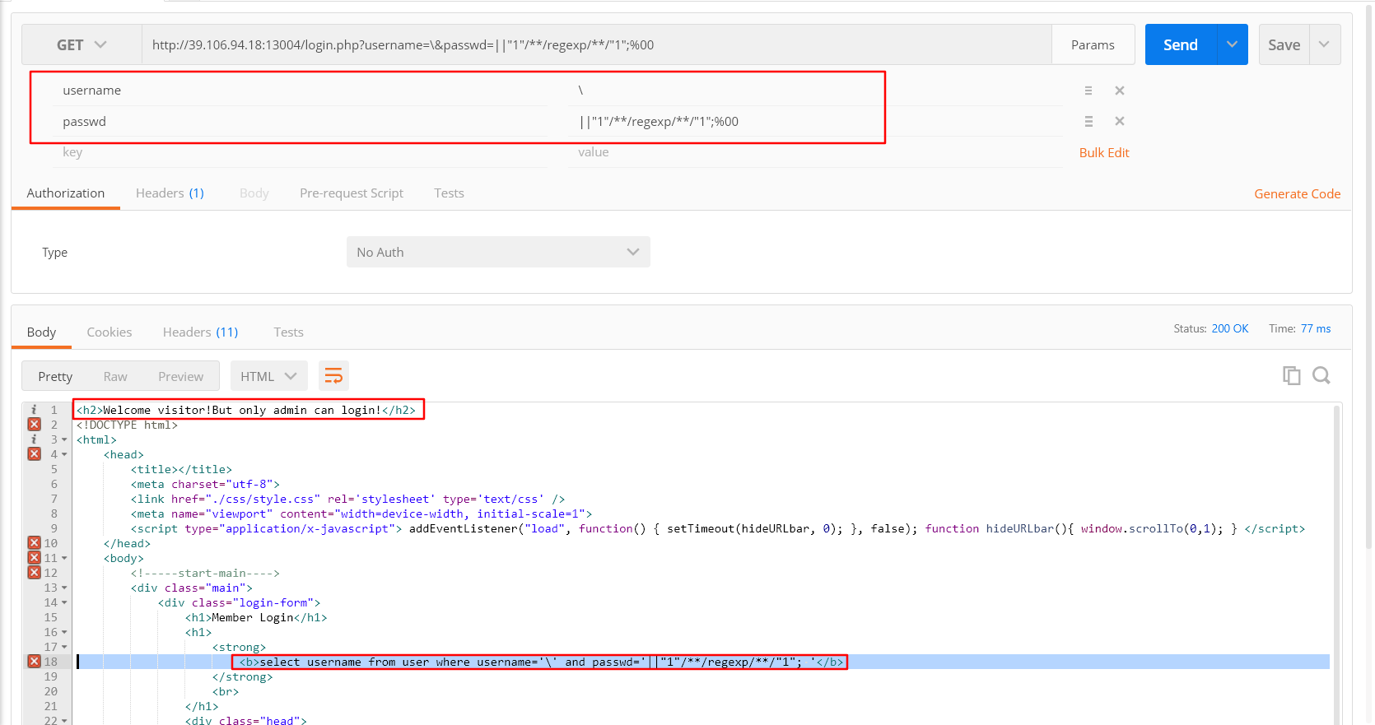Click the link href style.css line
This screenshot has height=725, width=1375.
click(x=347, y=499)
